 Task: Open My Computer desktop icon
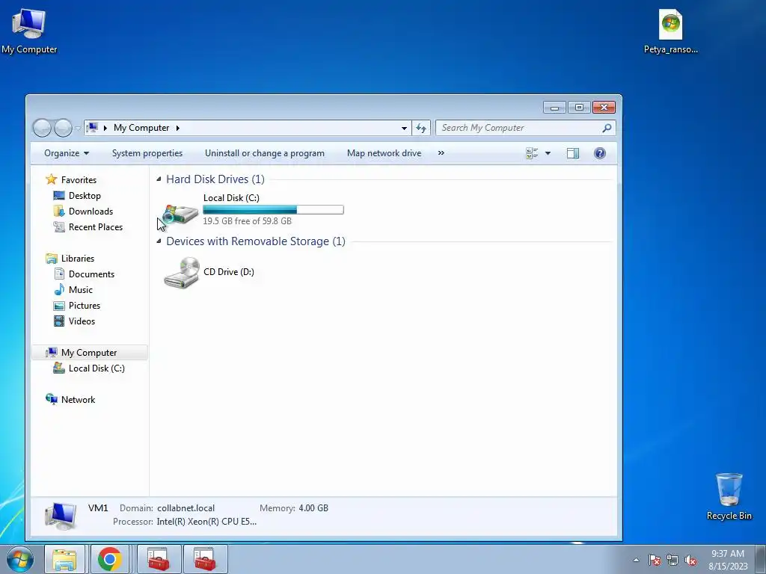click(x=29, y=30)
